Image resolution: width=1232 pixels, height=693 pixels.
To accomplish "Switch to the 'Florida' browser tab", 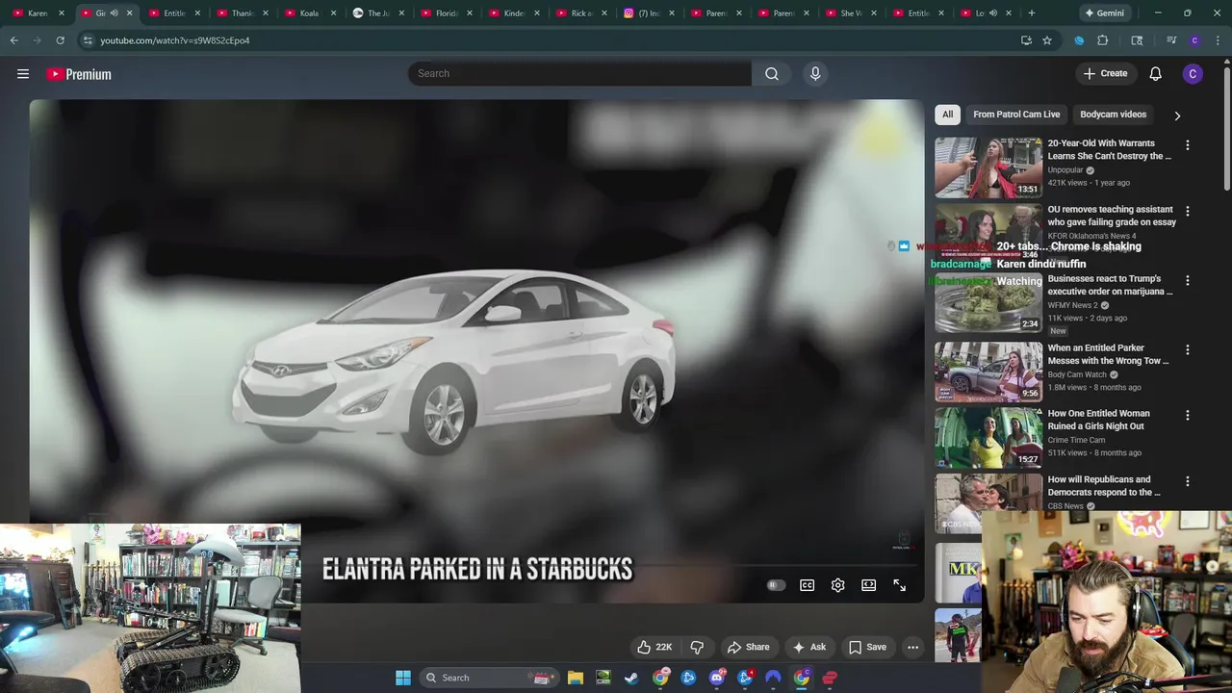I will [446, 13].
